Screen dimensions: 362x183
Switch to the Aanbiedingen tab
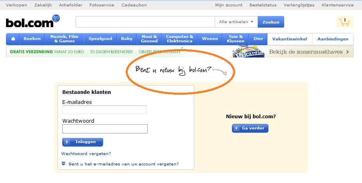pyautogui.click(x=333, y=39)
